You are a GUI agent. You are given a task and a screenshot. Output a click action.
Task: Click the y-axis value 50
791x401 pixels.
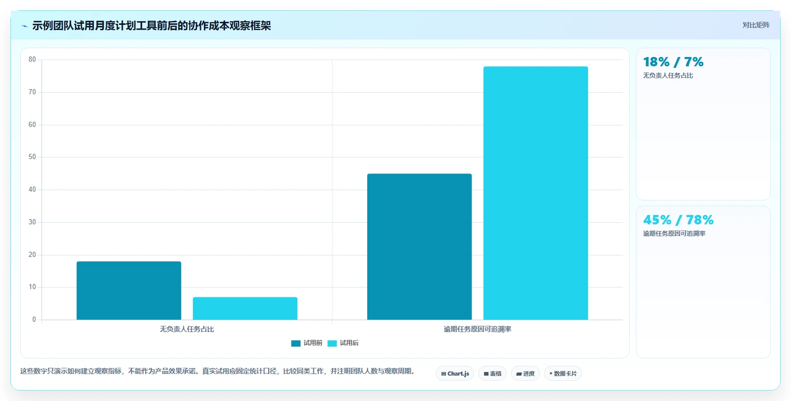[x=32, y=157]
